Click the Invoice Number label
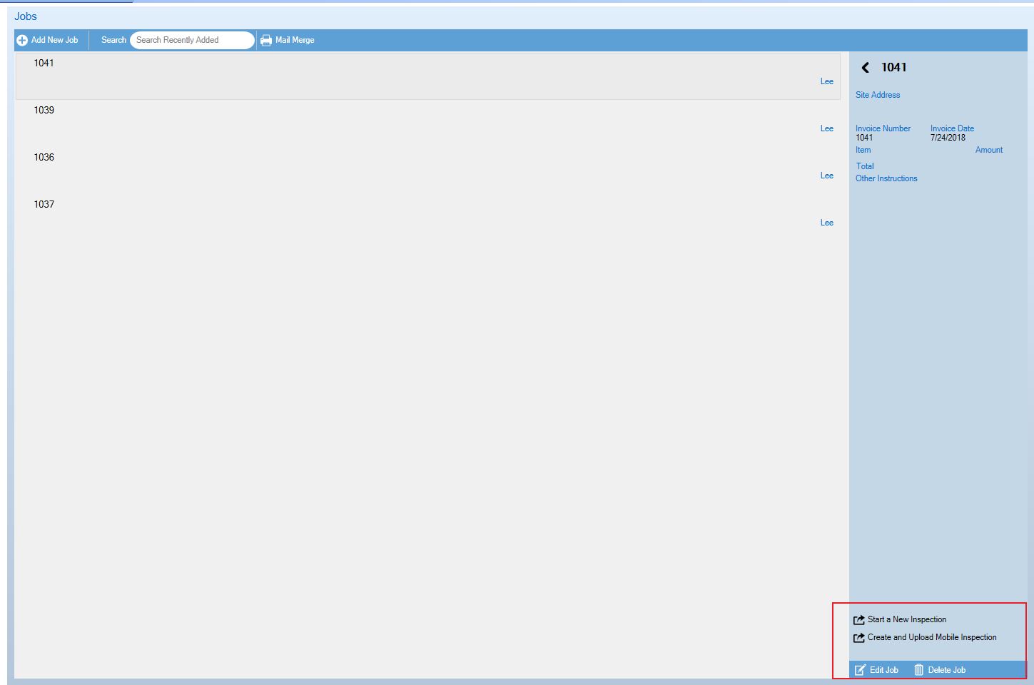The height and width of the screenshot is (685, 1034). [x=883, y=128]
